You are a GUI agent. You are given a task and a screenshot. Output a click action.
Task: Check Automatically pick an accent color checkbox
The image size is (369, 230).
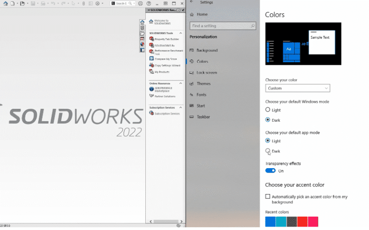tap(267, 196)
